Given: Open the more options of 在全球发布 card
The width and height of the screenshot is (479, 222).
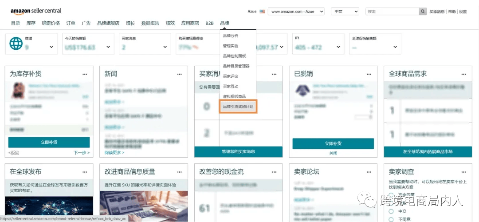Looking at the screenshot, I should pyautogui.click(x=85, y=172).
